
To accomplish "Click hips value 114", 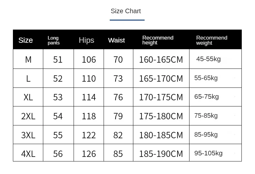I will [89, 97].
